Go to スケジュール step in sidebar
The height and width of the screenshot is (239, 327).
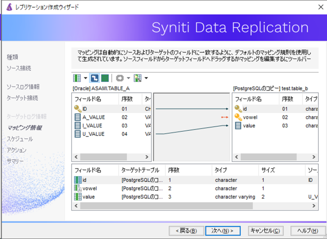[x=20, y=139]
